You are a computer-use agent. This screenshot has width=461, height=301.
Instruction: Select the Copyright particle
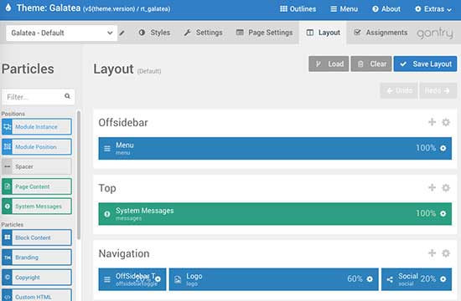tap(37, 278)
